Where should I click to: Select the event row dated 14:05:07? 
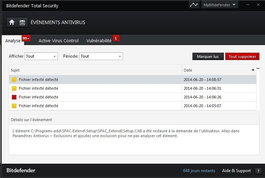(x=132, y=106)
